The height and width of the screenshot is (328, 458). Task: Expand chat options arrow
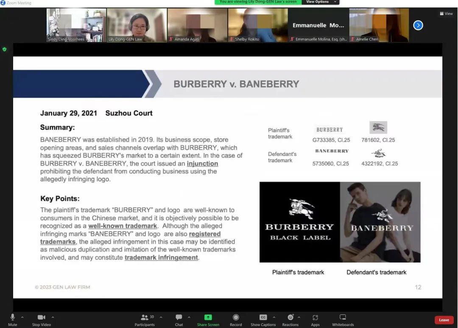[x=189, y=317]
